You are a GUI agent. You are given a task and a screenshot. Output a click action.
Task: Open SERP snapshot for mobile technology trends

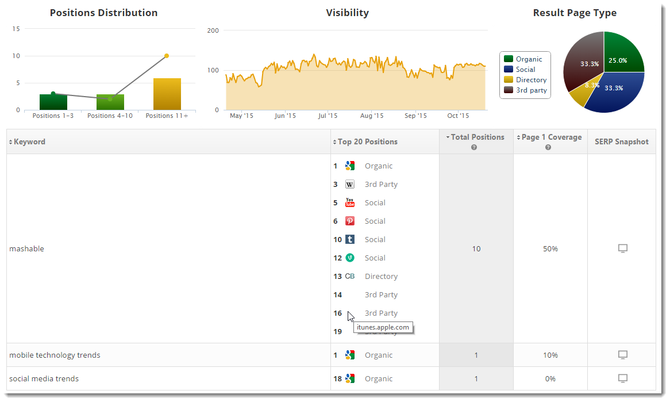pos(622,355)
